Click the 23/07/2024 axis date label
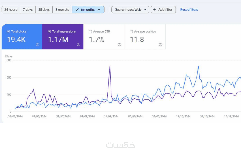This screenshot has height=151, width=241. [63, 117]
